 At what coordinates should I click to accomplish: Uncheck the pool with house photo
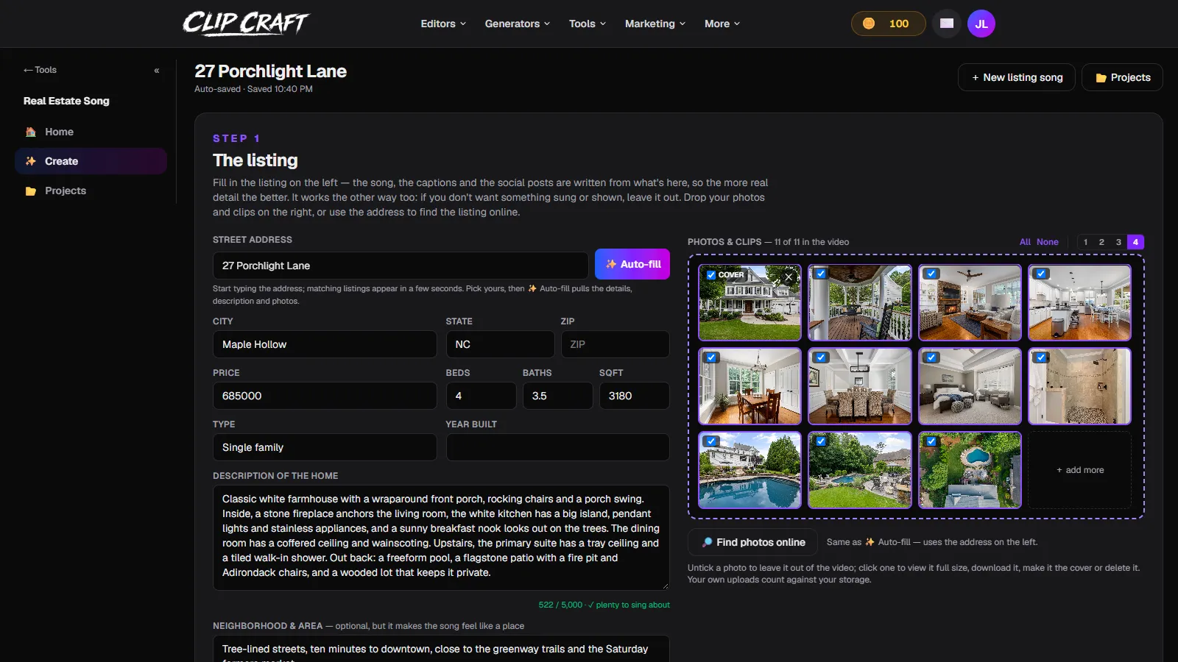click(711, 441)
